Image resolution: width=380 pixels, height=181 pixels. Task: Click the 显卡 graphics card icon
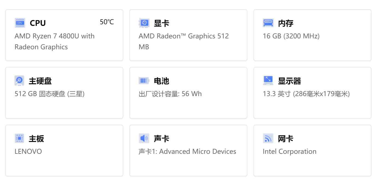pos(144,23)
